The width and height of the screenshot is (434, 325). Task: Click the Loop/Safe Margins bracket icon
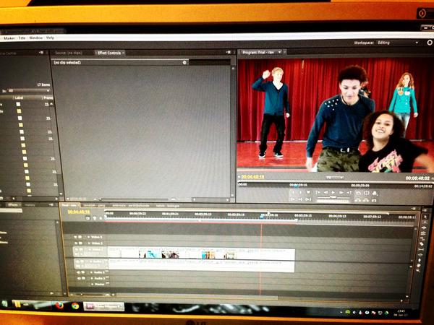click(x=367, y=193)
